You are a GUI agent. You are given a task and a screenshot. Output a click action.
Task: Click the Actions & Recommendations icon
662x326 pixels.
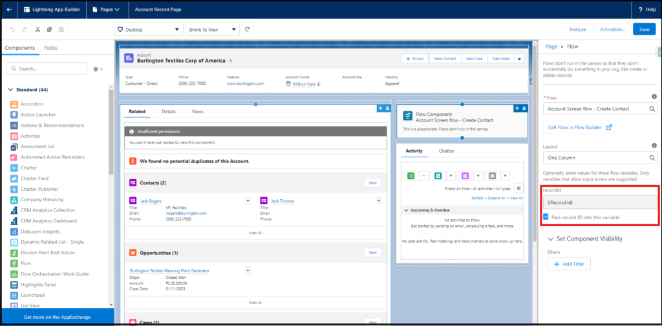[14, 125]
